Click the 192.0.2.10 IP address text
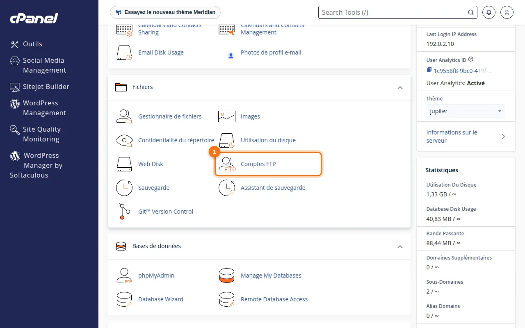The image size is (525, 328). coord(440,44)
